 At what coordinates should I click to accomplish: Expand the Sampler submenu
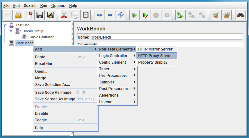117,82
